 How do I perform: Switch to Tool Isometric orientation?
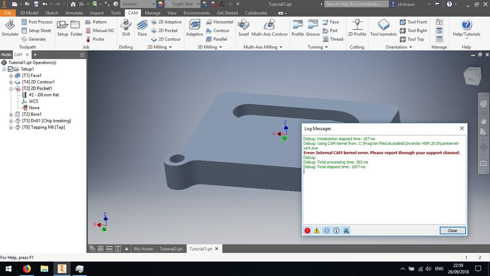(384, 28)
